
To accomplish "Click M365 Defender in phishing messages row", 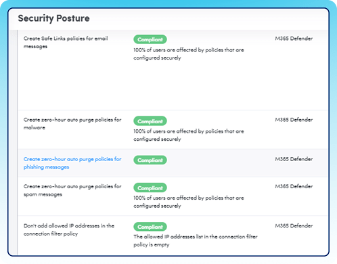I will [294, 159].
